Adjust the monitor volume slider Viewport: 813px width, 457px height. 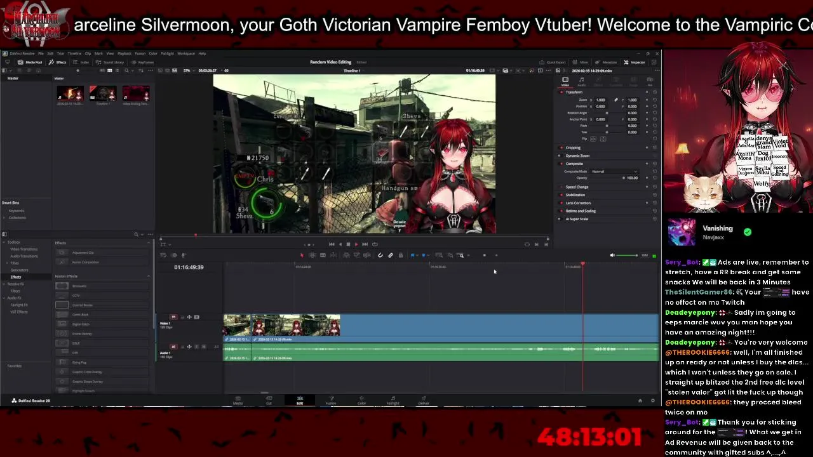pyautogui.click(x=628, y=255)
